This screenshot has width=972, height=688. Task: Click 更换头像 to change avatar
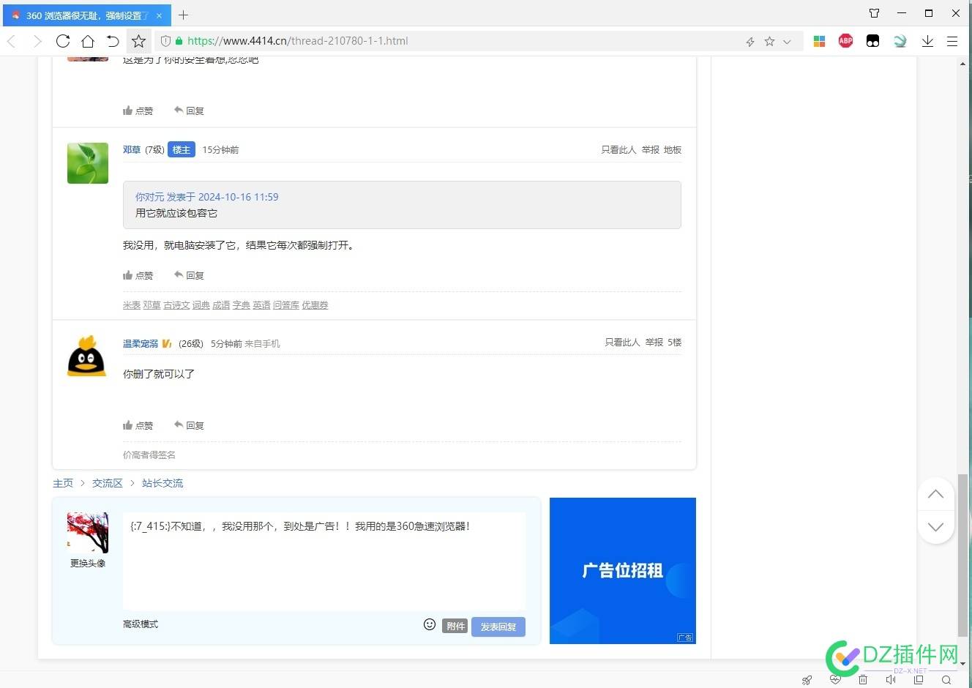88,563
